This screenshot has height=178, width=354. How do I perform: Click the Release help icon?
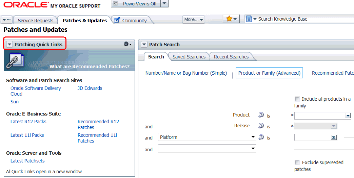coord(261,126)
